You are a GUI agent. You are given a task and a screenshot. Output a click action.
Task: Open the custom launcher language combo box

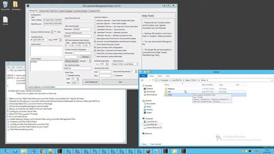point(71,57)
